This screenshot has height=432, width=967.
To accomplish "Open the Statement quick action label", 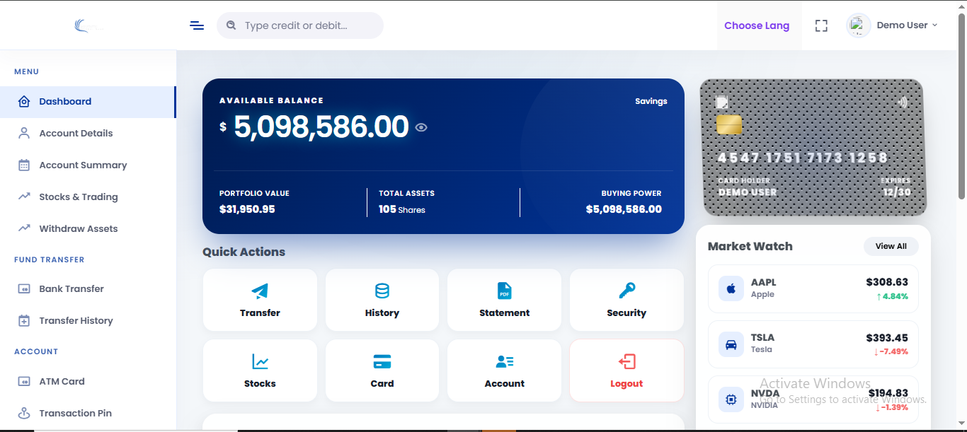I will click(505, 313).
